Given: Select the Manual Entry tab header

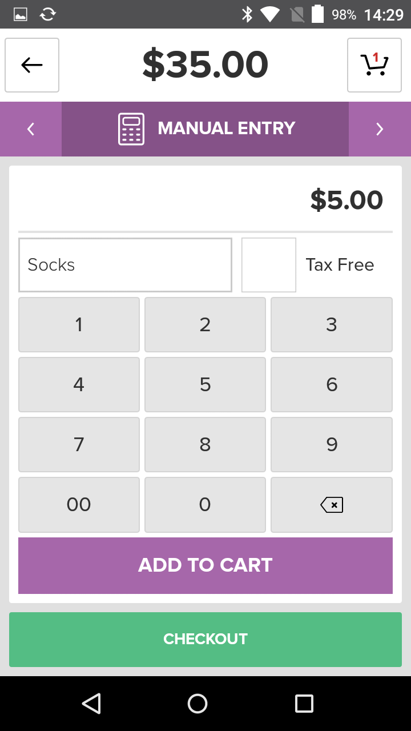Looking at the screenshot, I should click(x=226, y=129).
